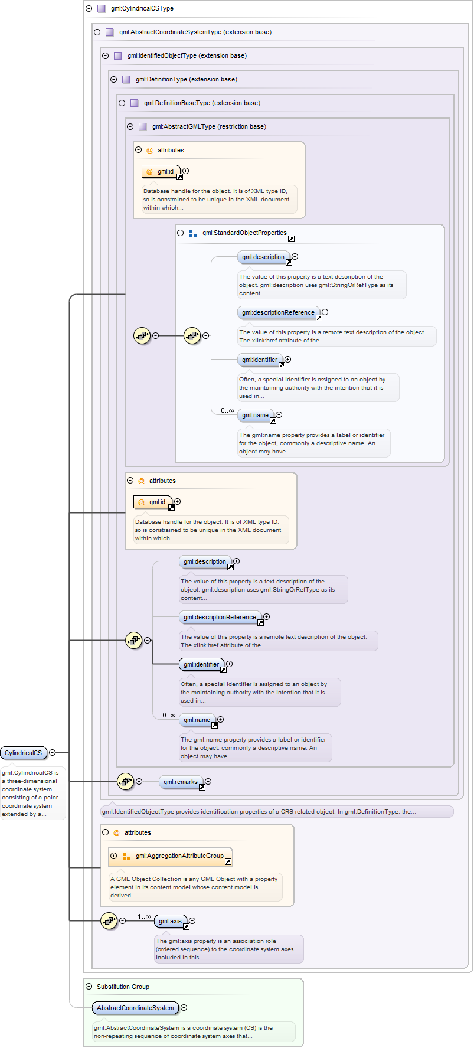The width and height of the screenshot is (474, 1048).
Task: Collapse the CylindricalCS root element node
Action: [53, 752]
